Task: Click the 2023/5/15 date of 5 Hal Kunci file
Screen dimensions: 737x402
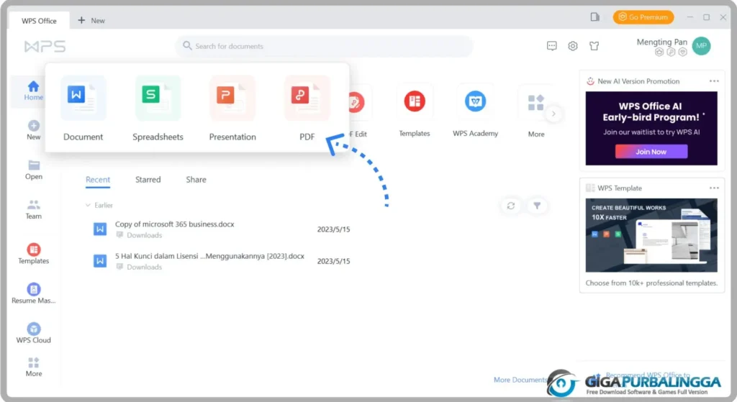Action: pos(334,261)
